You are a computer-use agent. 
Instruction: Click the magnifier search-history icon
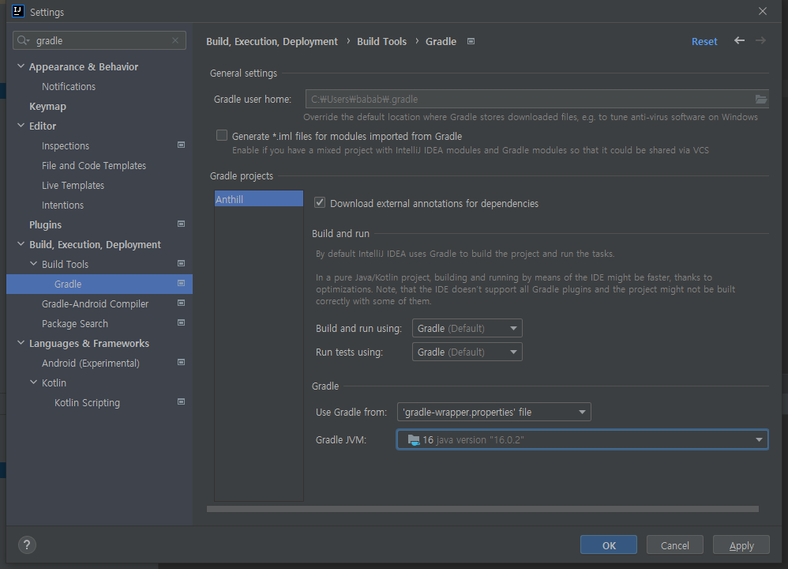click(23, 40)
